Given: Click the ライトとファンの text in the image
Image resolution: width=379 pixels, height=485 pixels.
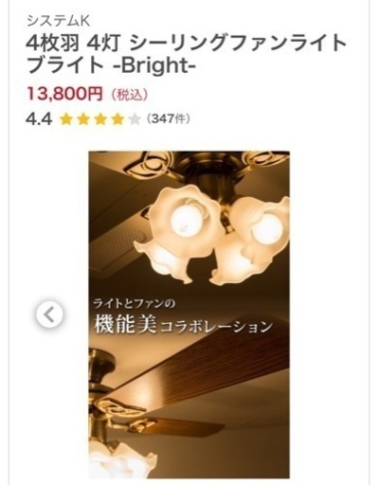Looking at the screenshot, I should point(135,303).
